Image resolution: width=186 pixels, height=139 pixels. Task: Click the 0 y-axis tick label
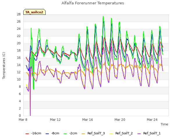pos(20,116)
